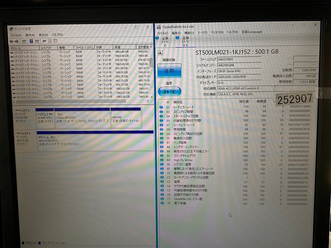Viewport: 331px width, 248px height.
Task: Click the CrystalDiskInfo title bar app icon
Action: 159,27
